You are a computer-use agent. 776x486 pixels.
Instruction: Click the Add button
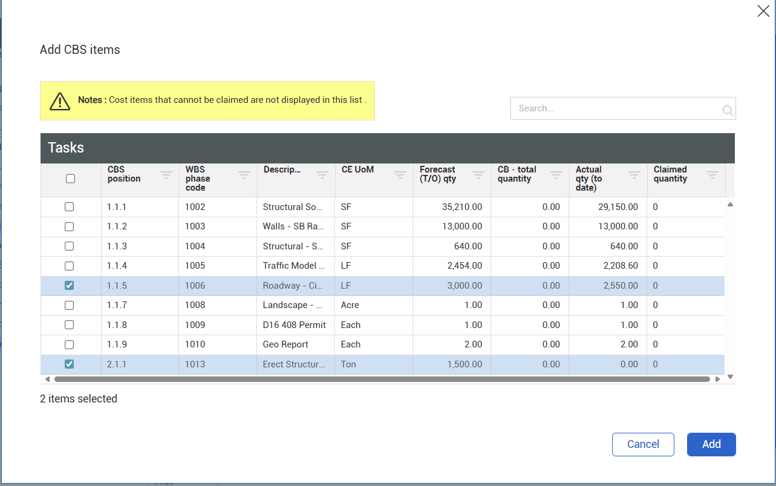711,444
